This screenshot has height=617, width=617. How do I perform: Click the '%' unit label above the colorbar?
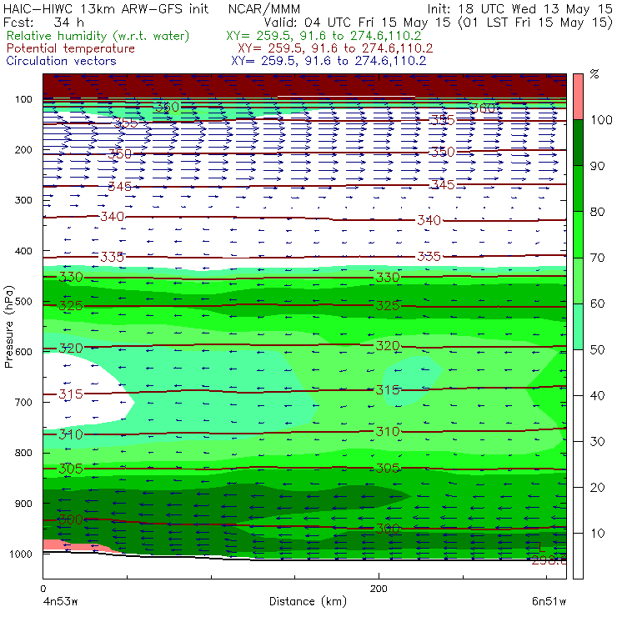(x=594, y=74)
